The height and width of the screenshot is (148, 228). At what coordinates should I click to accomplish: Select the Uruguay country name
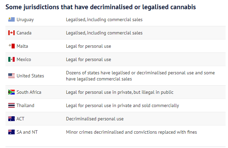tap(25, 19)
